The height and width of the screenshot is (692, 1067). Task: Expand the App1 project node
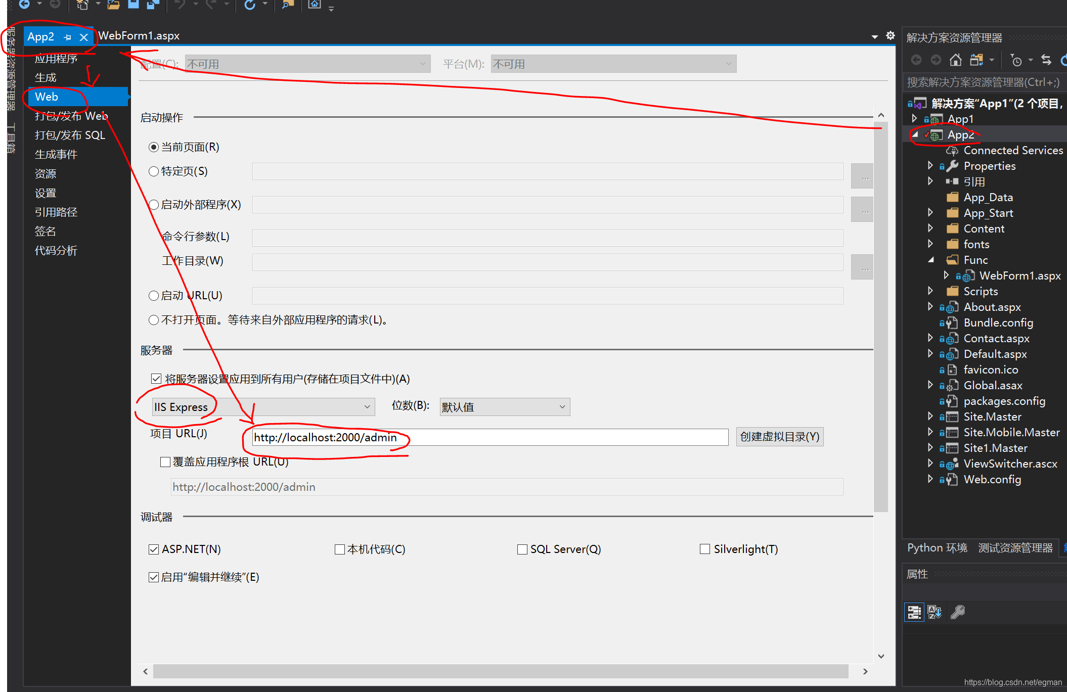pos(914,118)
